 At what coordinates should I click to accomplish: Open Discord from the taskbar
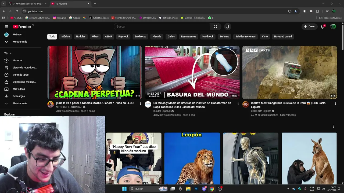[x=204, y=189]
